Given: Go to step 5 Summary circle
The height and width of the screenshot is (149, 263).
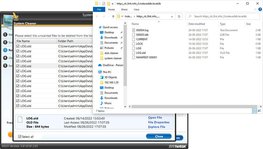Looking at the screenshot, I should 5,66.
